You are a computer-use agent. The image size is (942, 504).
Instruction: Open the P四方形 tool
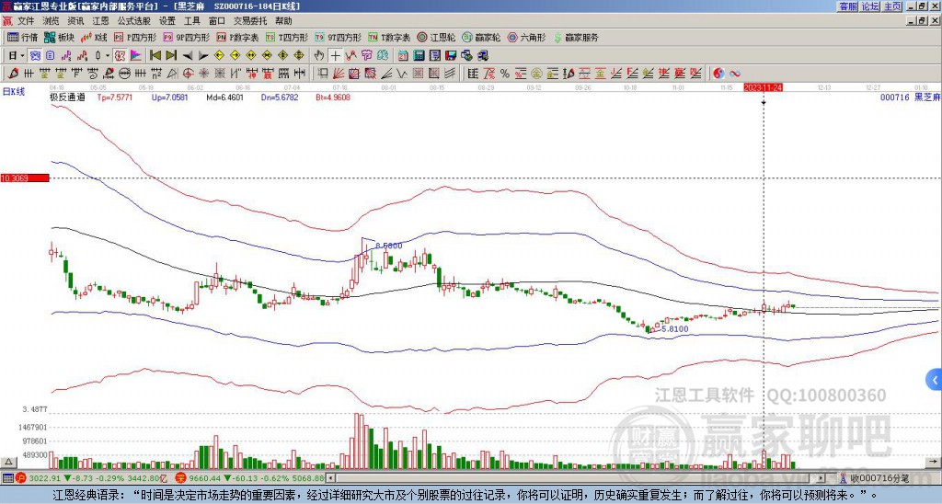pos(135,37)
